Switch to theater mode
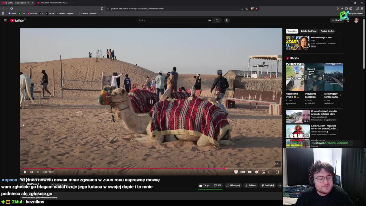Viewport: 366px width, 206px height. pos(270,172)
